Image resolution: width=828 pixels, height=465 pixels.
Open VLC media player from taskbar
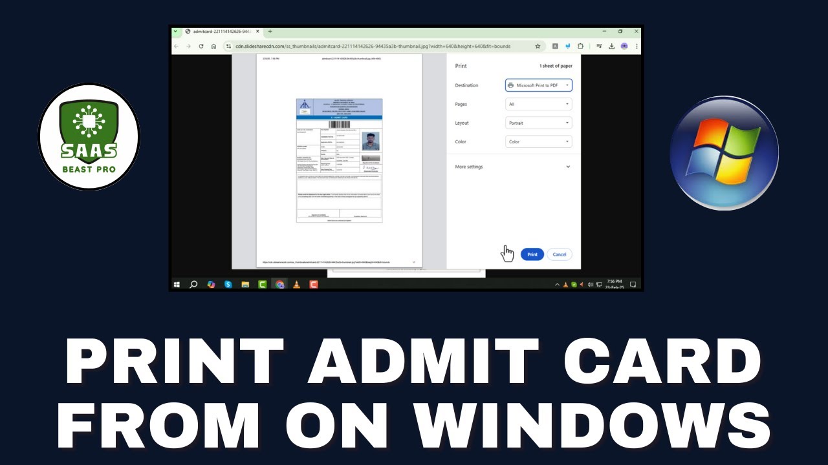[296, 284]
